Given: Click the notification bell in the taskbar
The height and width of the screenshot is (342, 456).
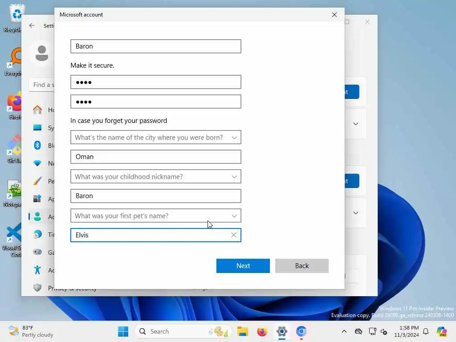Looking at the screenshot, I should click(426, 331).
